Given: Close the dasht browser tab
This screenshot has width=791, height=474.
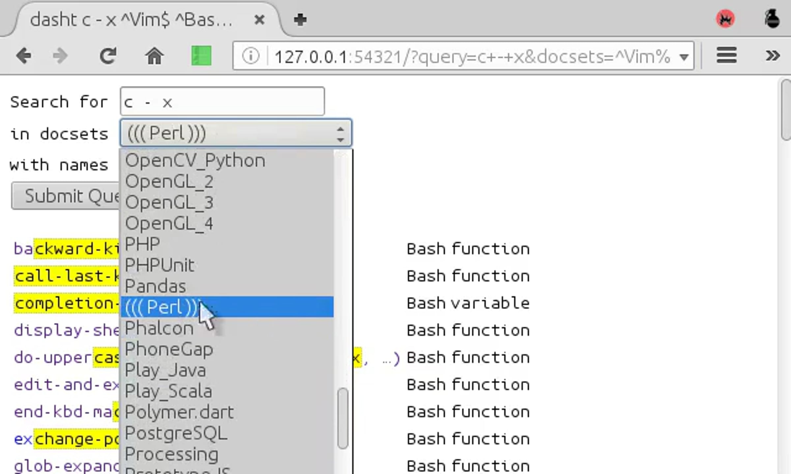Looking at the screenshot, I should (260, 20).
